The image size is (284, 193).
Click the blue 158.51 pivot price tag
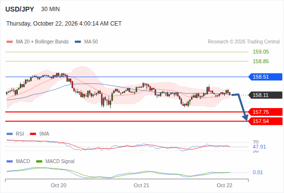(266, 77)
